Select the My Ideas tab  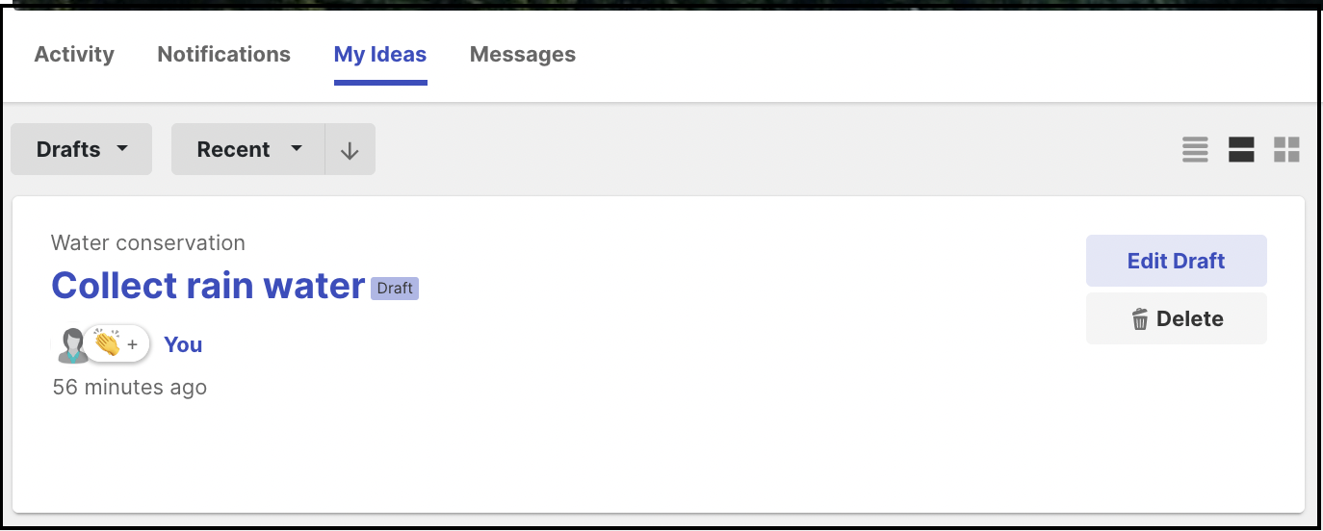pyautogui.click(x=380, y=55)
